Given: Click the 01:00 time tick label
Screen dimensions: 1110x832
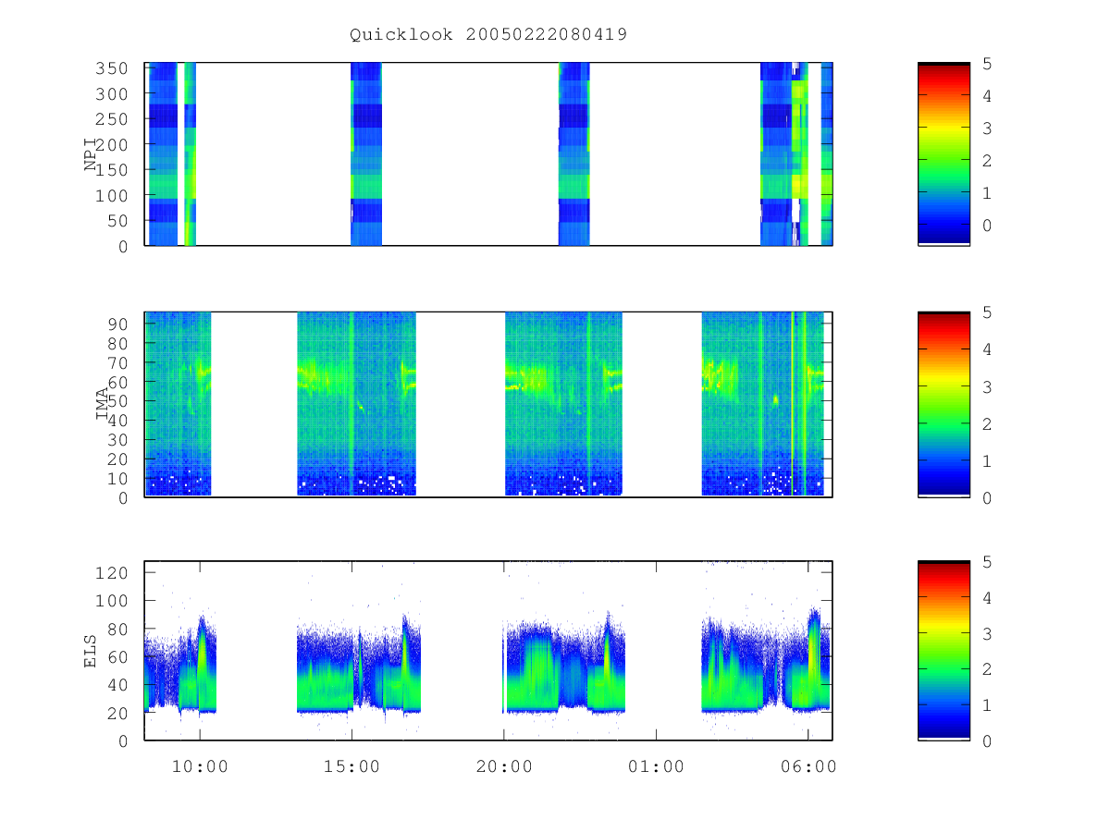Looking at the screenshot, I should [x=656, y=766].
